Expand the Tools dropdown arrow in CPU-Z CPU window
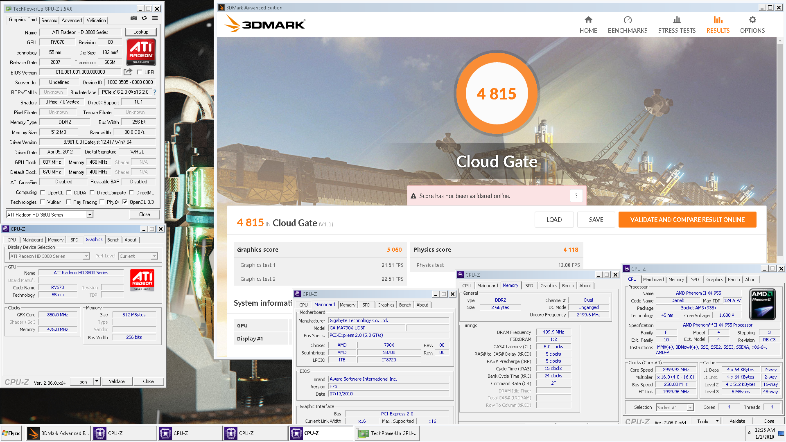Viewport: 786px width, 442px height. coord(717,421)
